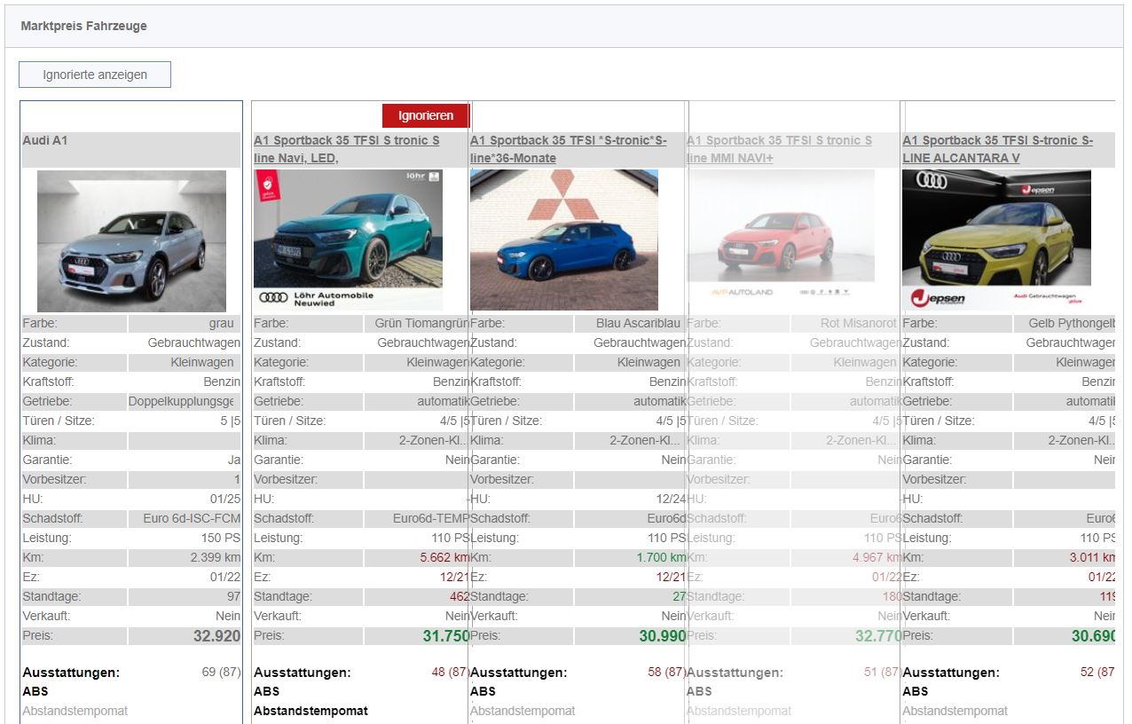Image resolution: width=1132 pixels, height=724 pixels.
Task: Open the "S line MMI NAVI+" vehicle link
Action: (x=779, y=149)
